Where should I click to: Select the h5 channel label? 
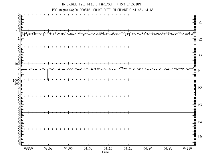coord(200,137)
